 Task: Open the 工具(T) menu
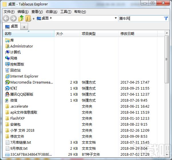pos(66,12)
